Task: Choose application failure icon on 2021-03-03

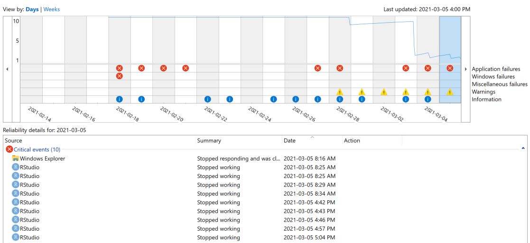Action: coord(406,68)
